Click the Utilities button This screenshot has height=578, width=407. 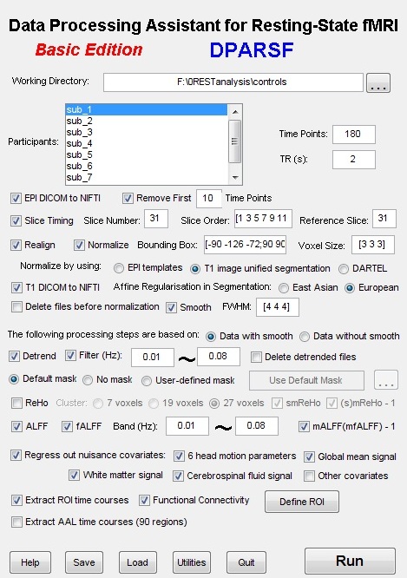tap(191, 562)
